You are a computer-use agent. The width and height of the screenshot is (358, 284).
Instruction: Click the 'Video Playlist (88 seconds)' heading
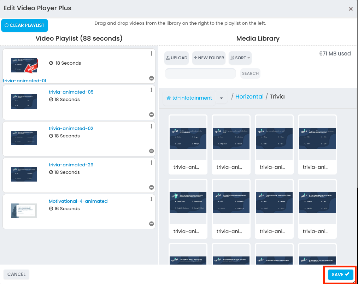click(x=79, y=39)
